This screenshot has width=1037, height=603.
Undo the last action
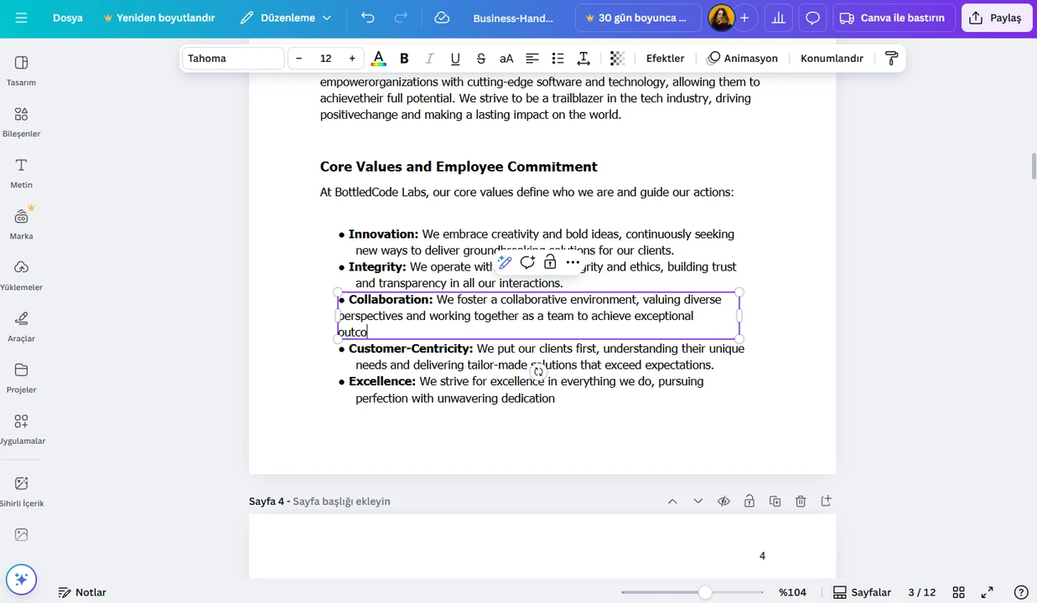[368, 18]
